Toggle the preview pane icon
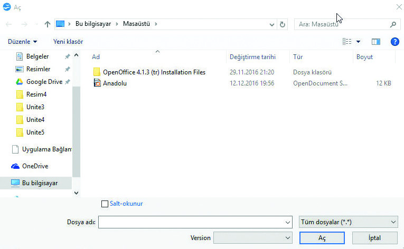Image resolution: width=404 pixels, height=249 pixels. [376, 41]
